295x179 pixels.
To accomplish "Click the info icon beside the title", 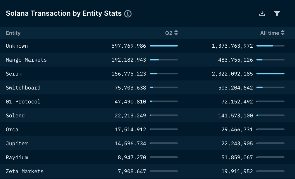I will pyautogui.click(x=128, y=14).
